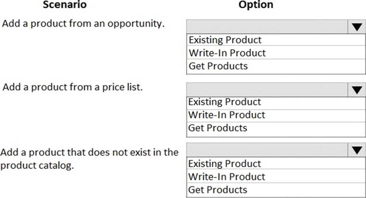
Task: Select Existing Product for opportunity scenario
Action: 225,40
